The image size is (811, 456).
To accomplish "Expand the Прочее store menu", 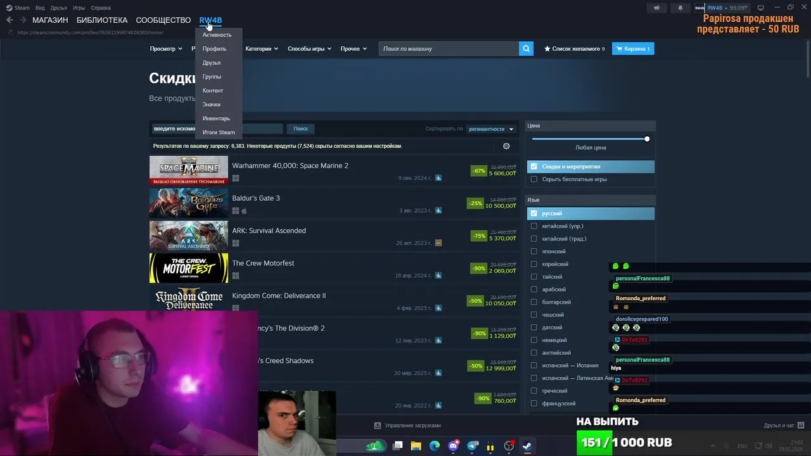I will pos(354,49).
